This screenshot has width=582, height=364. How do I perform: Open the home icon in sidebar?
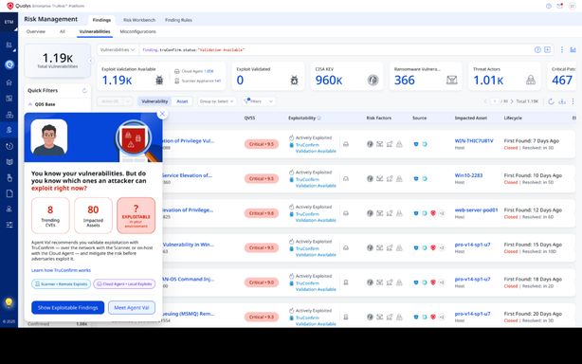(9, 82)
